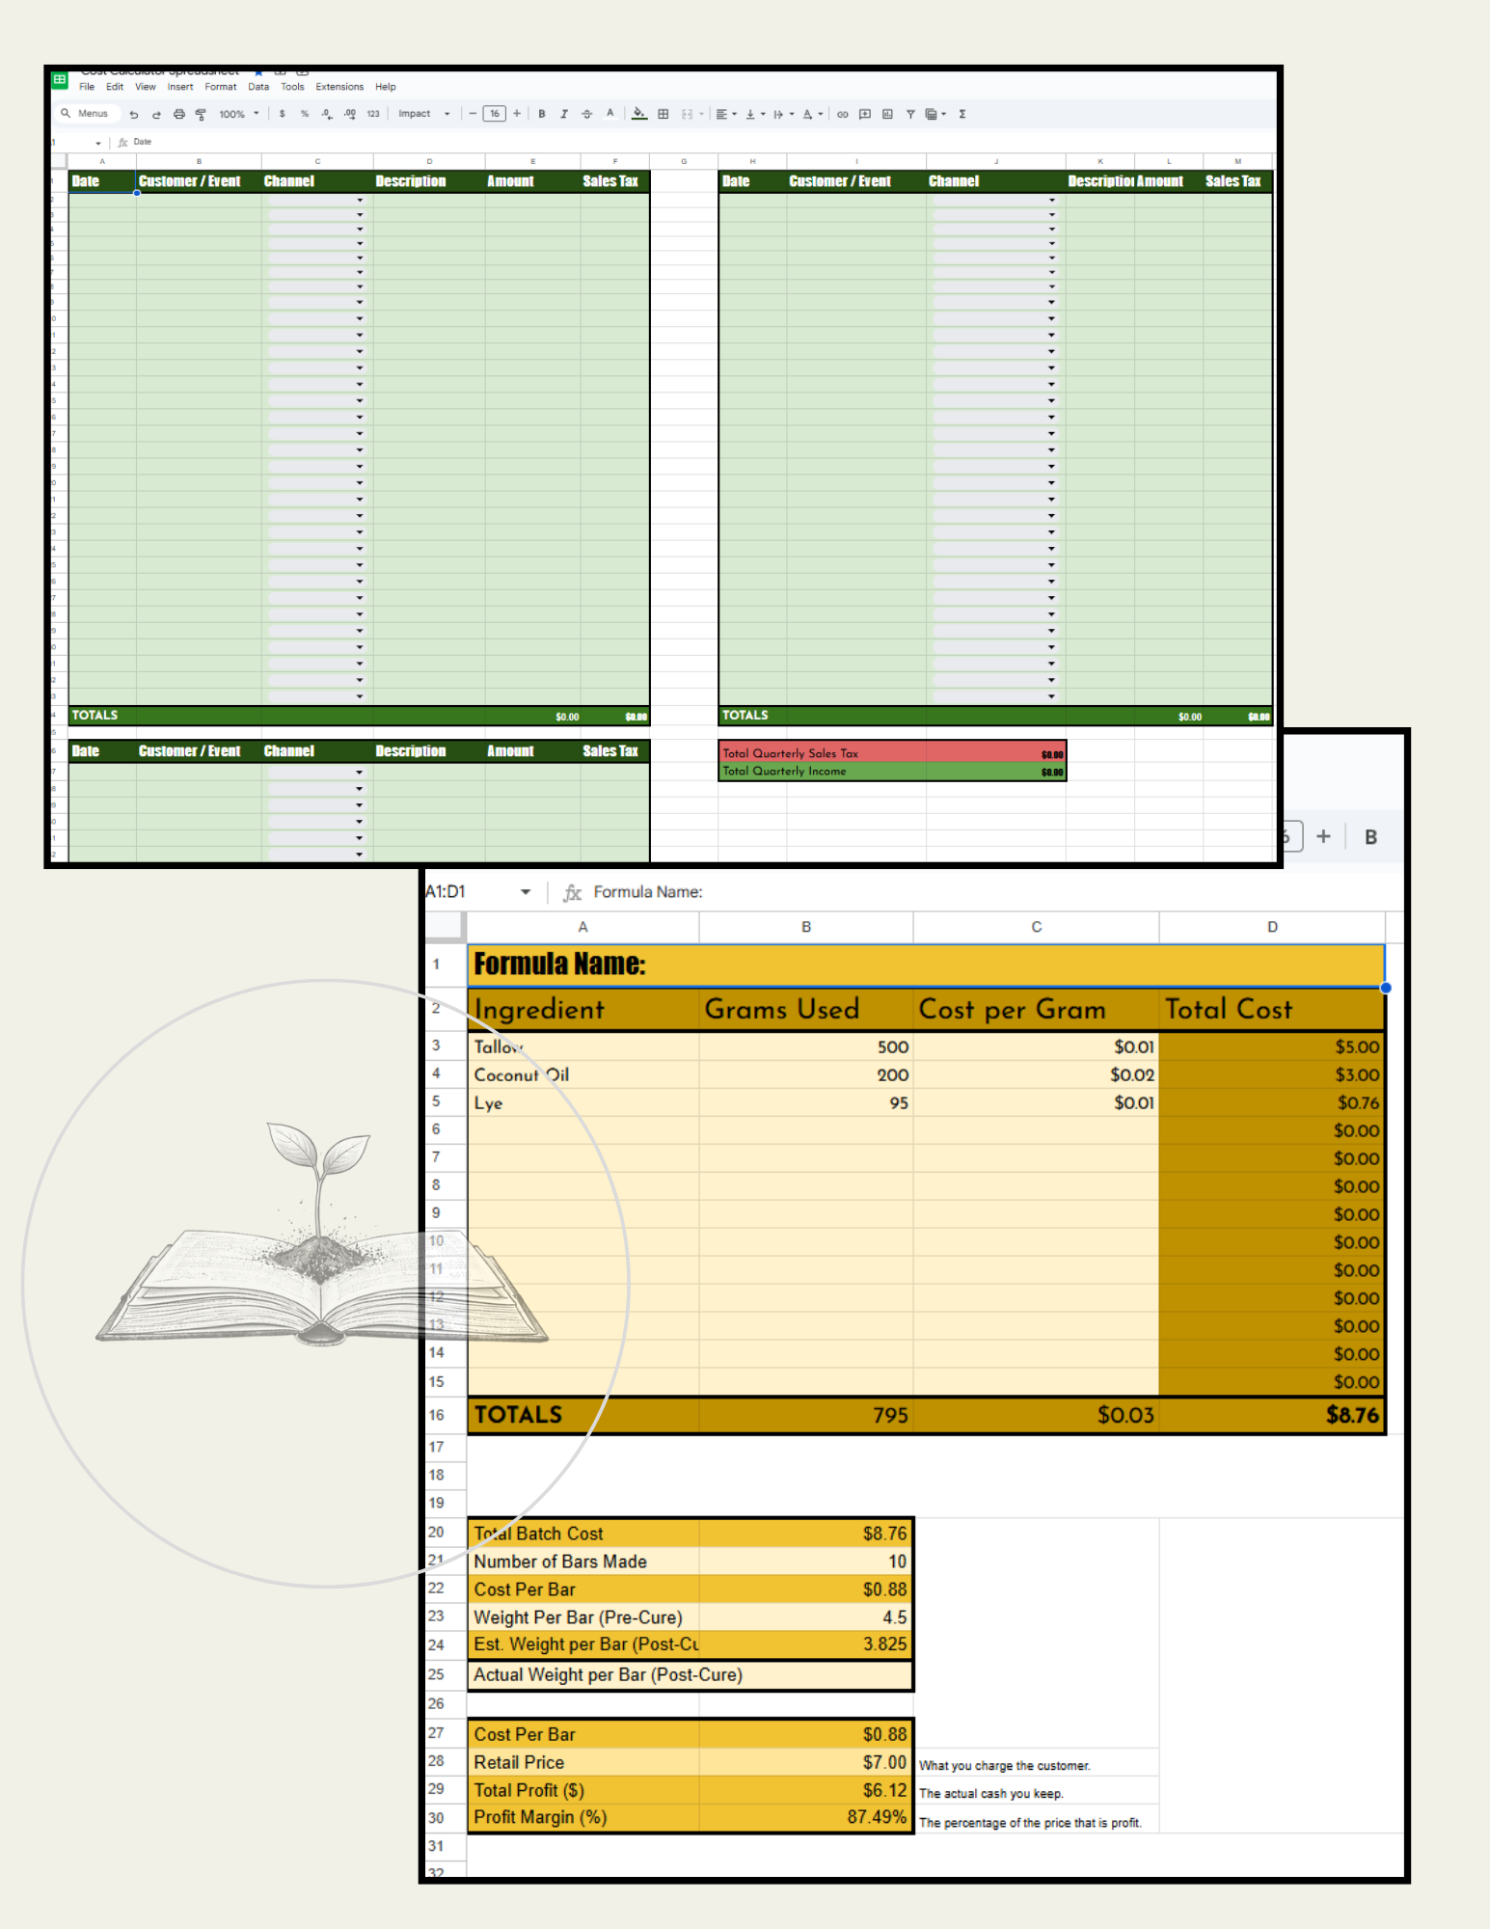Click the Profit Margin value 87.49%

click(805, 1817)
